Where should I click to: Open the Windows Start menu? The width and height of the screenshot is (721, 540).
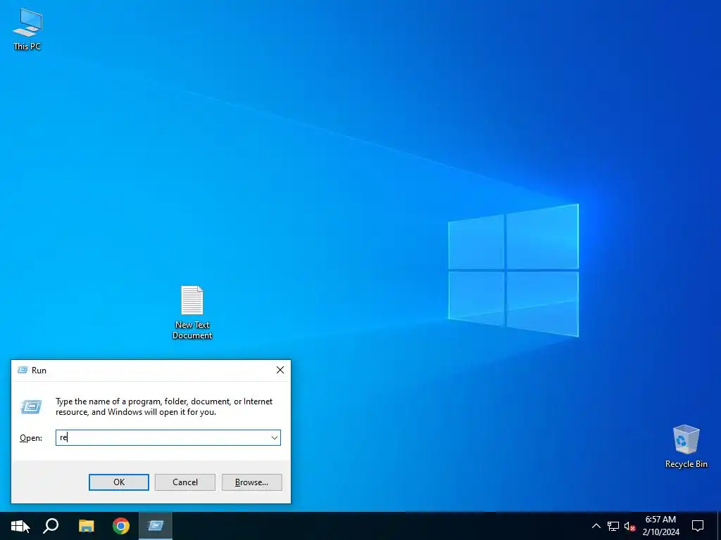18,526
